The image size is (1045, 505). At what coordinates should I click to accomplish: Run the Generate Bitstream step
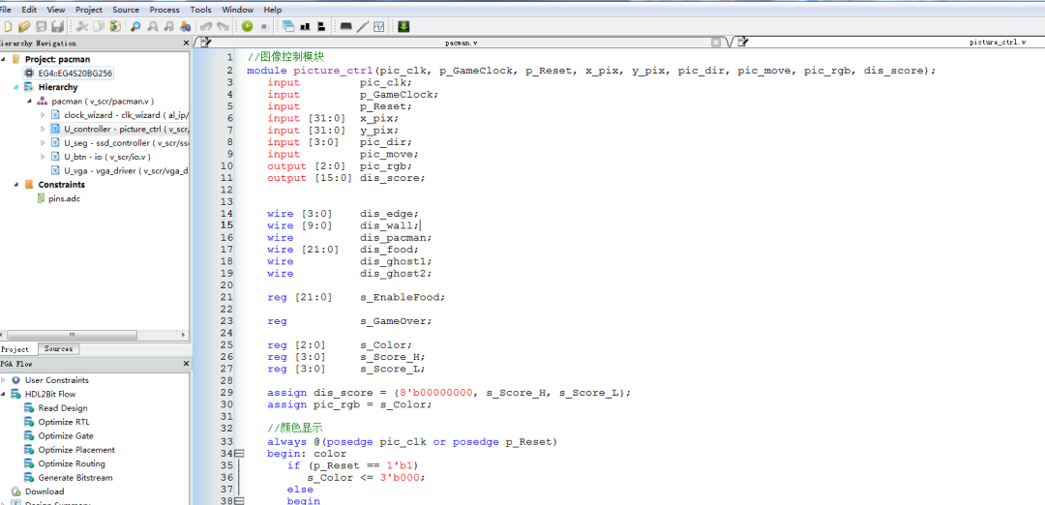(x=75, y=478)
